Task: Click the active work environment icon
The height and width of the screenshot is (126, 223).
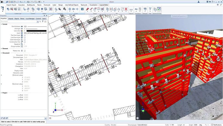Action: [159, 9]
